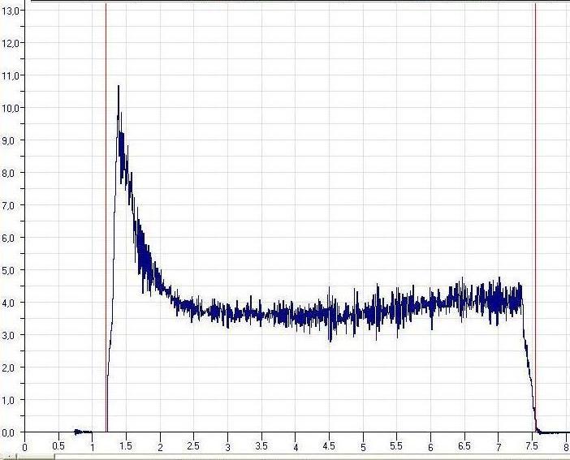Click the 6.5 label on the horizontal axis
This screenshot has height=460, width=570.
pos(464,446)
